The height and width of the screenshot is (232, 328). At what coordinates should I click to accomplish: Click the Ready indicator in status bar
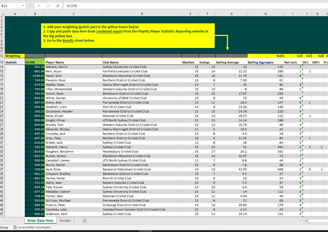4,227
